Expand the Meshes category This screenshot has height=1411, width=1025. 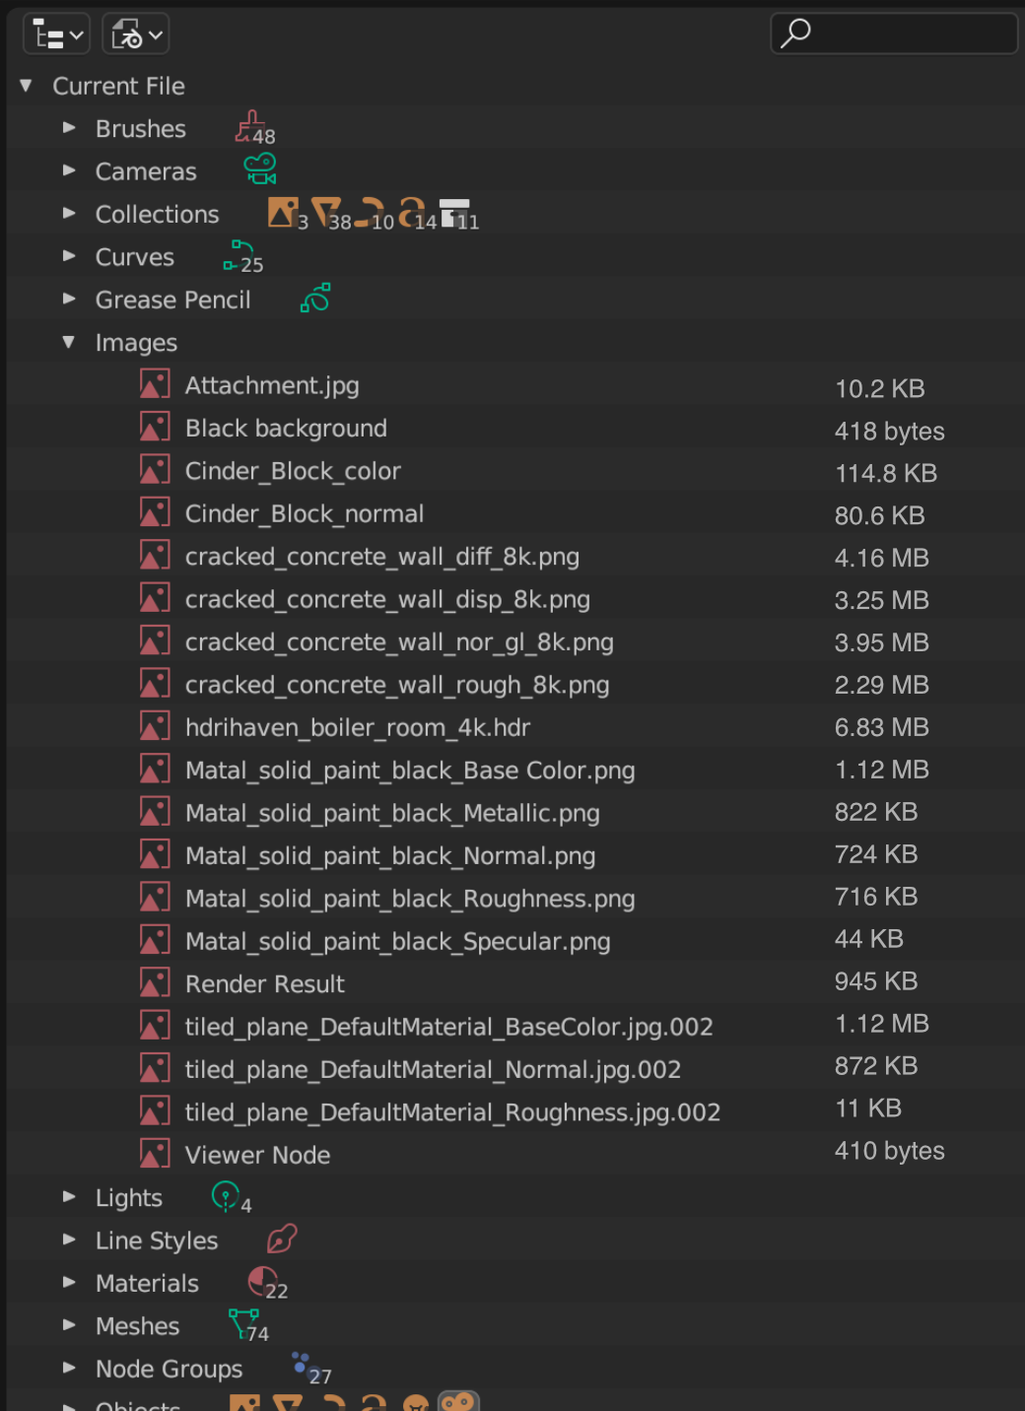point(69,1325)
